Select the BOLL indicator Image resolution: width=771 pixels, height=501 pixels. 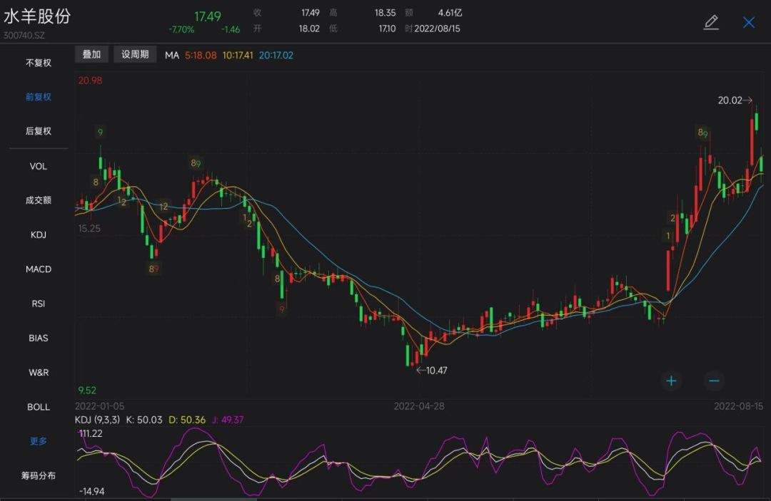[39, 407]
